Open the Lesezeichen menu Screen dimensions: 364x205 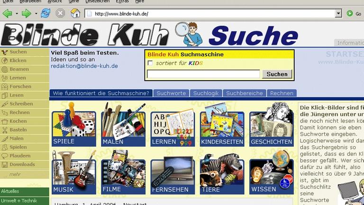pos(97,1)
